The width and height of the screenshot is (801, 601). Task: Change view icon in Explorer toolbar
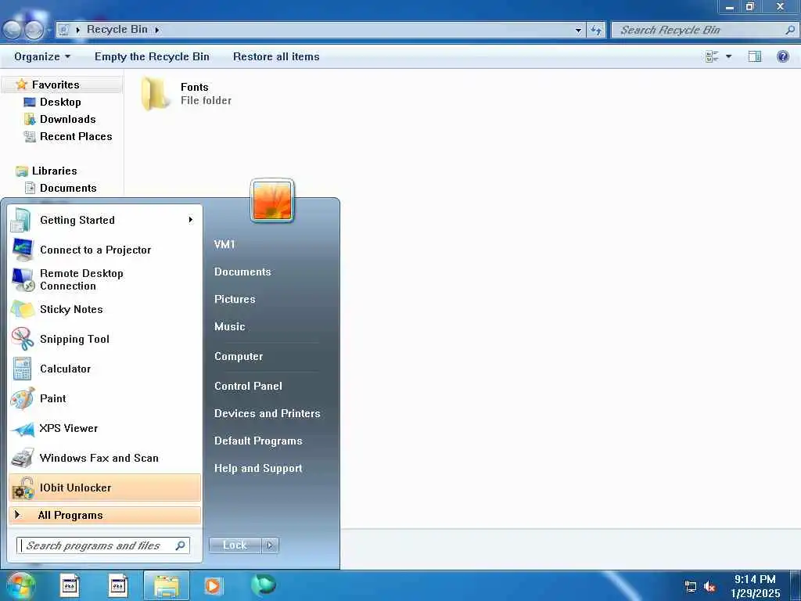point(712,56)
